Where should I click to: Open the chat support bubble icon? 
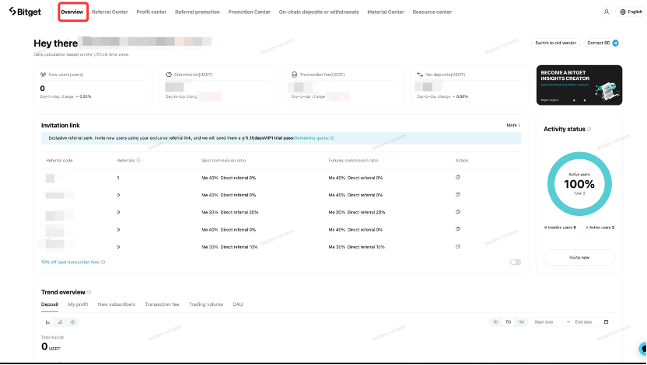(x=642, y=349)
